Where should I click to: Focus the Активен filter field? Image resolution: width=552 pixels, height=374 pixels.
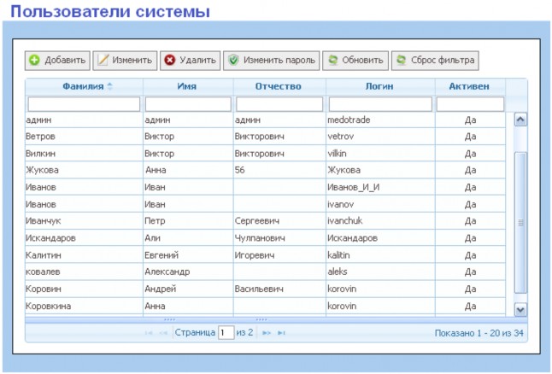(470, 104)
